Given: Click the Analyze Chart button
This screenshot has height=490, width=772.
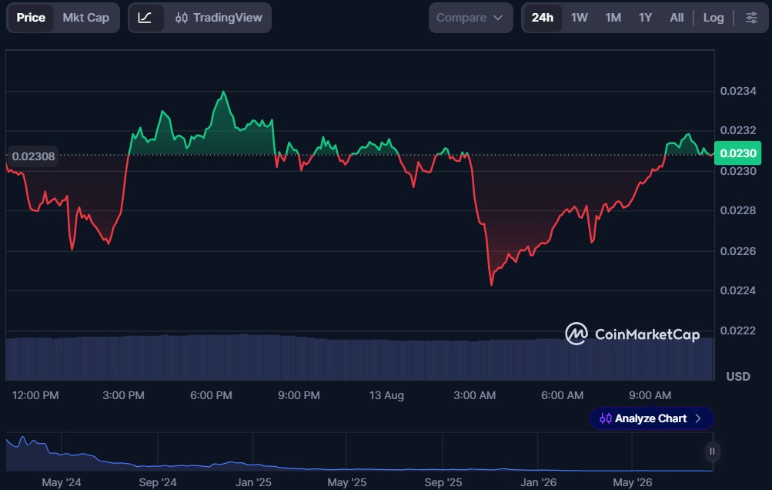Looking at the screenshot, I should point(651,418).
